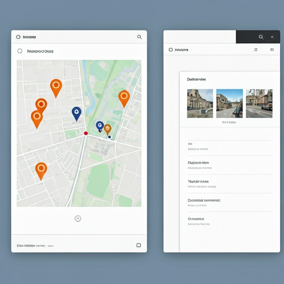Click the tiny blue dot marker below the tan pin
The height and width of the screenshot is (284, 284).
click(x=109, y=137)
